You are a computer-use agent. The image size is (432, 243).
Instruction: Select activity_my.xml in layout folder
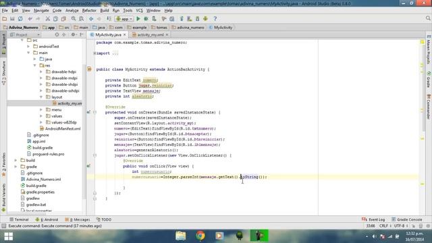click(x=67, y=103)
